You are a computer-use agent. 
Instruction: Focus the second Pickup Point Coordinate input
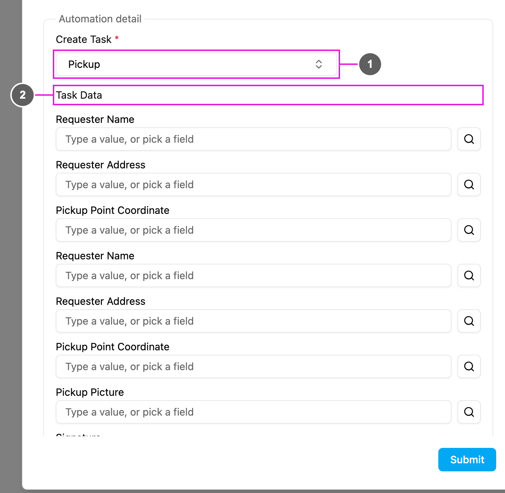[254, 366]
